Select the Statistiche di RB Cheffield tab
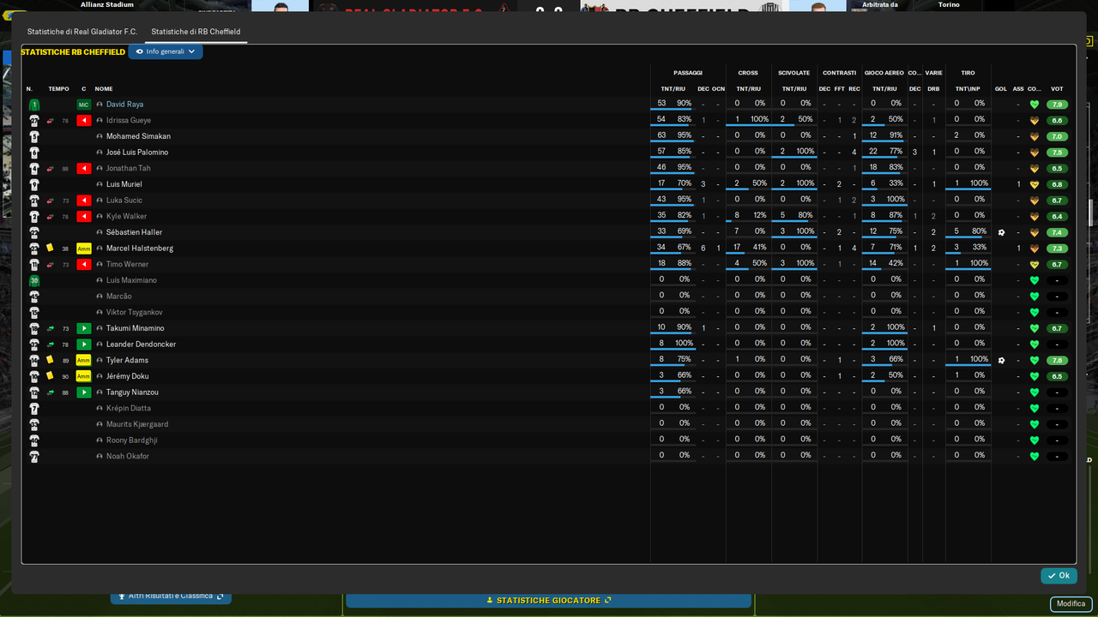The width and height of the screenshot is (1098, 617). coord(196,32)
